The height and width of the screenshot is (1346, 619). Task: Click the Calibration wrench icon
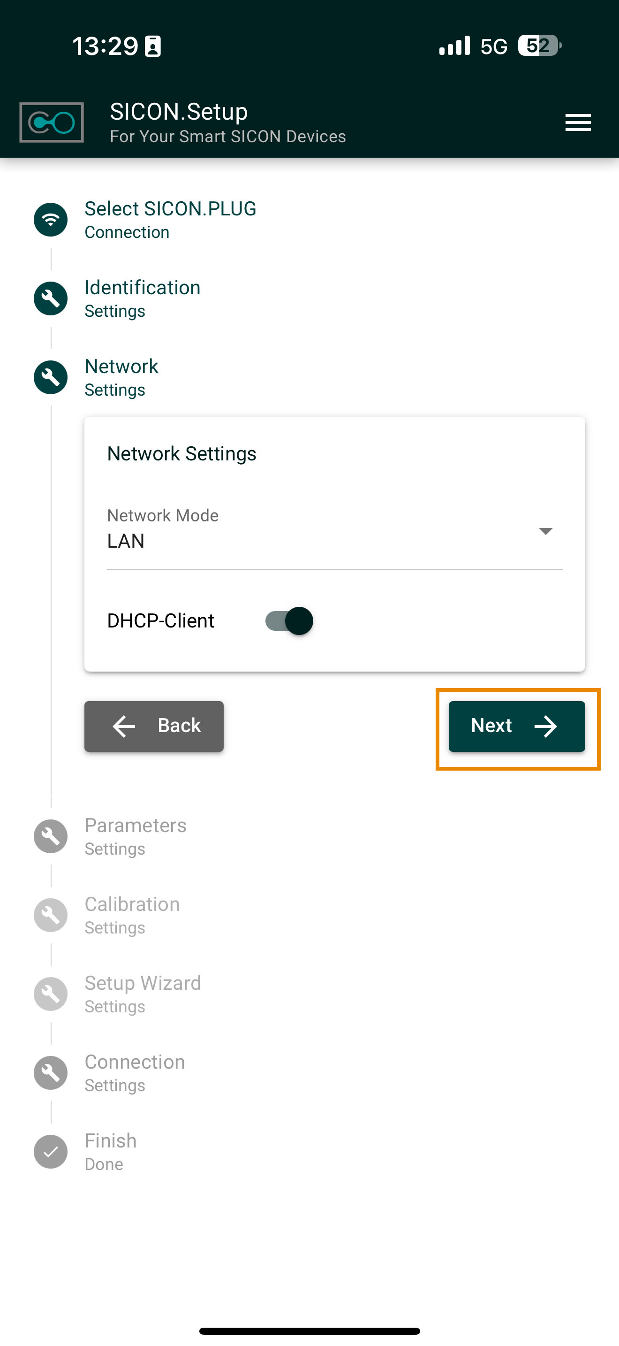[51, 915]
